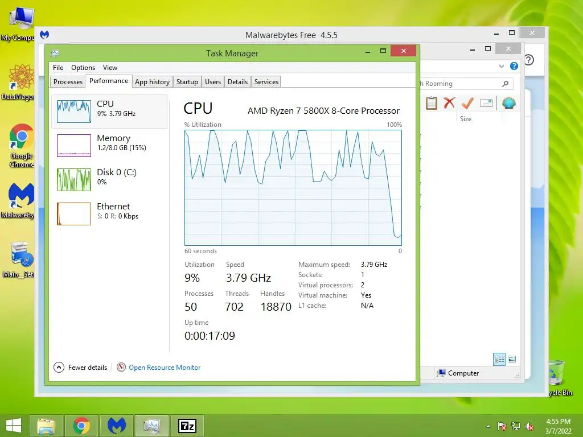Switch Explorer to details view
The height and width of the screenshot is (437, 583).
[x=499, y=359]
